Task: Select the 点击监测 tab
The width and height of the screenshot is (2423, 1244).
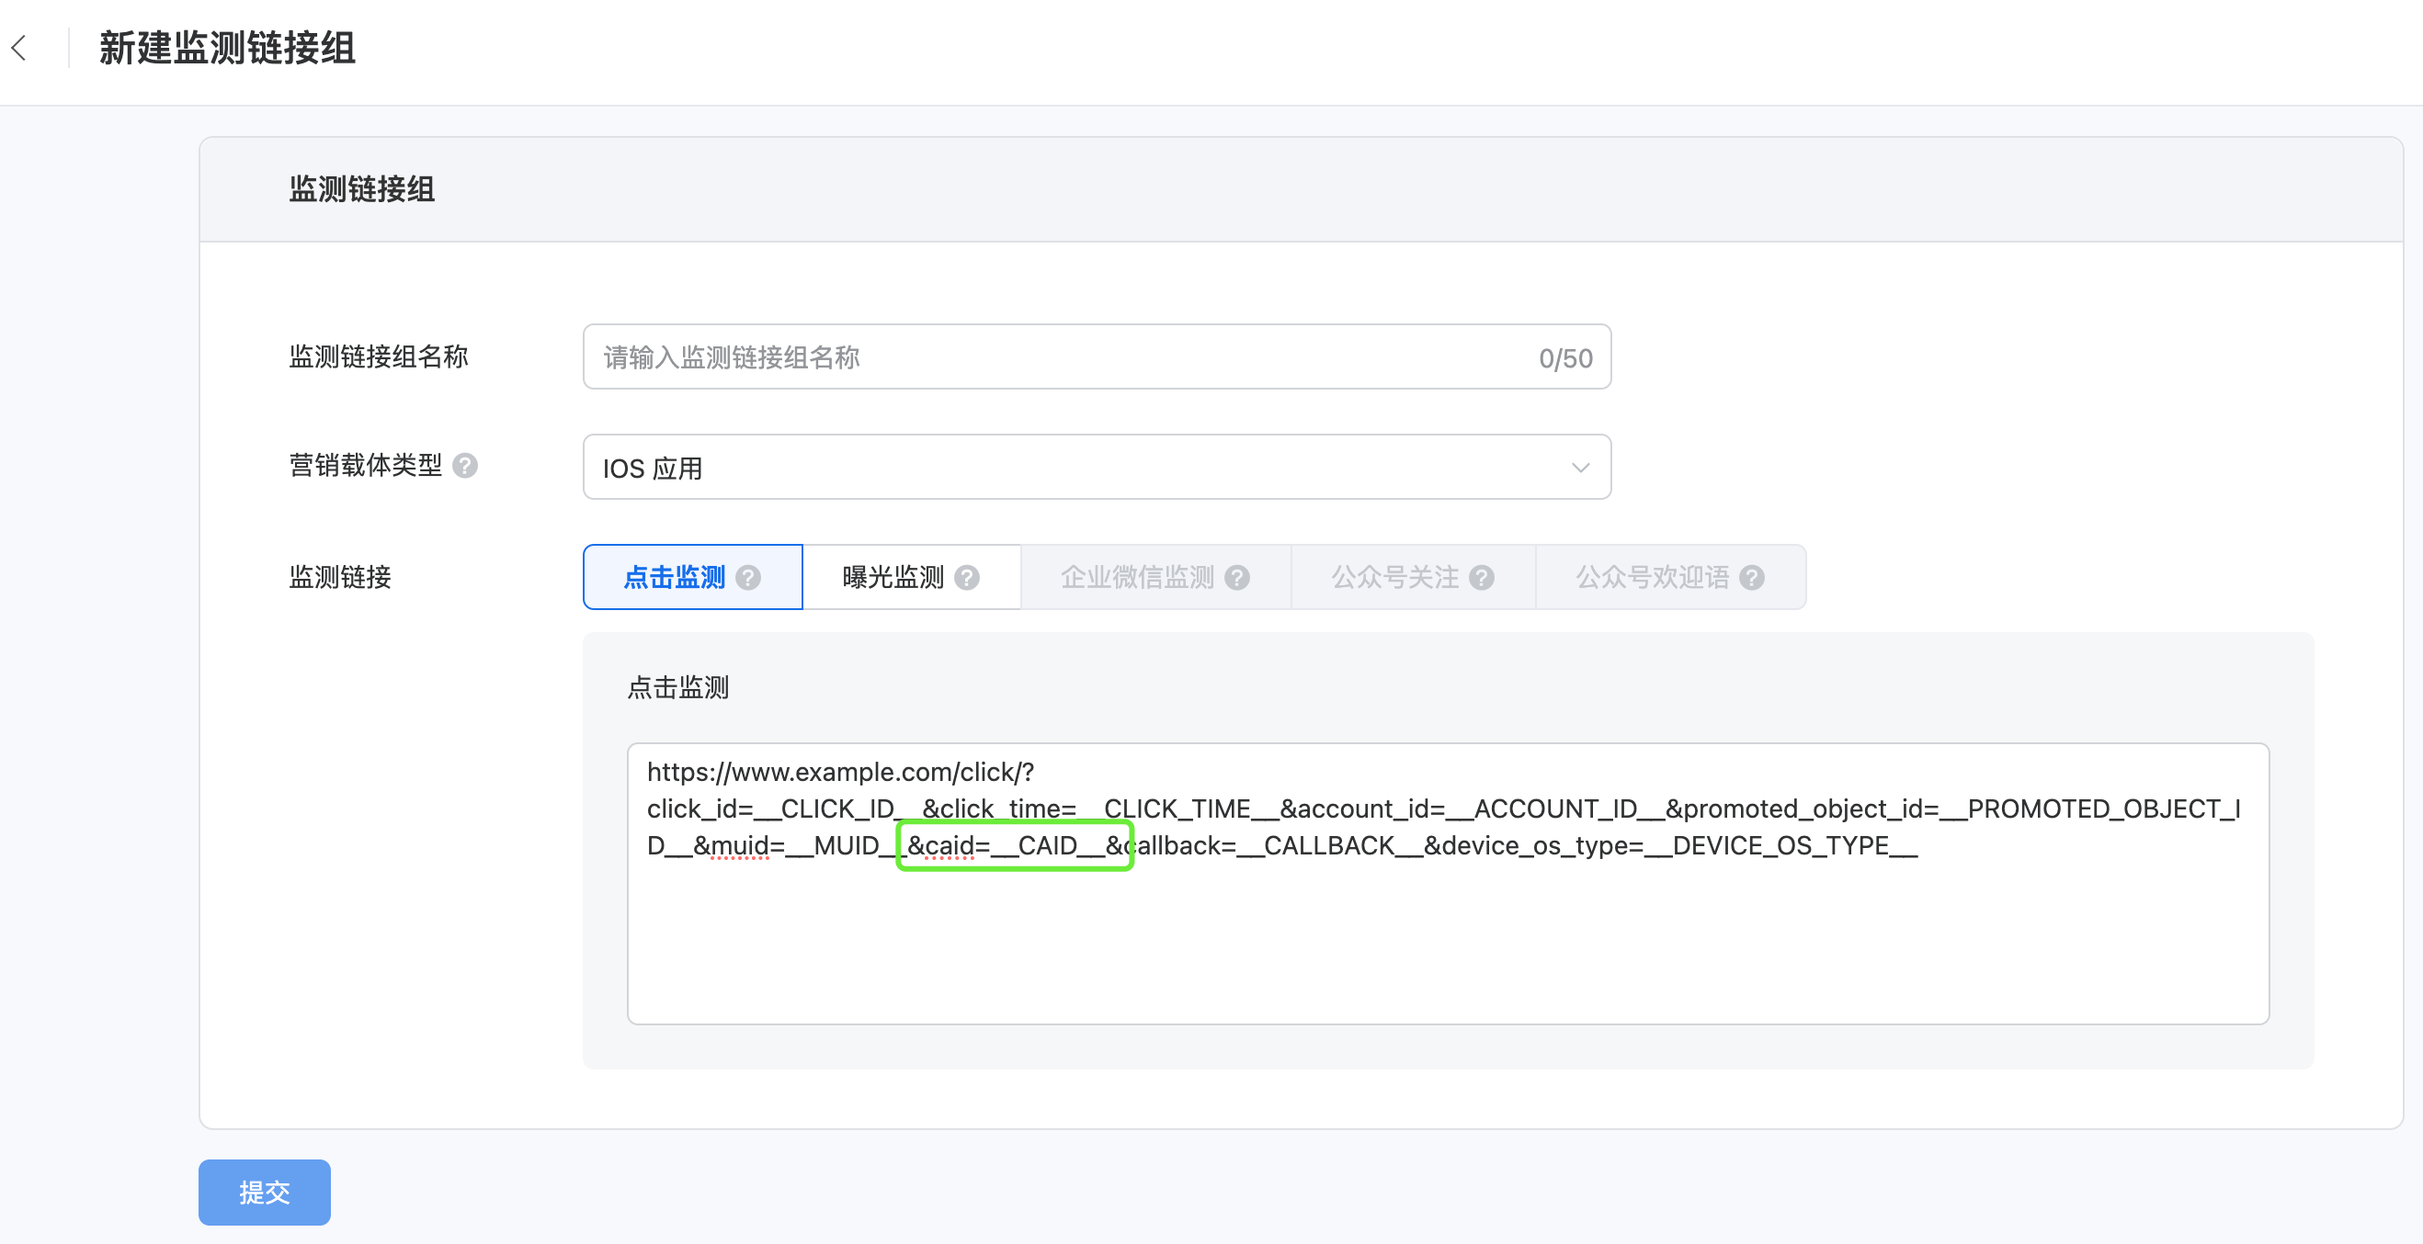Action: pyautogui.click(x=693, y=577)
